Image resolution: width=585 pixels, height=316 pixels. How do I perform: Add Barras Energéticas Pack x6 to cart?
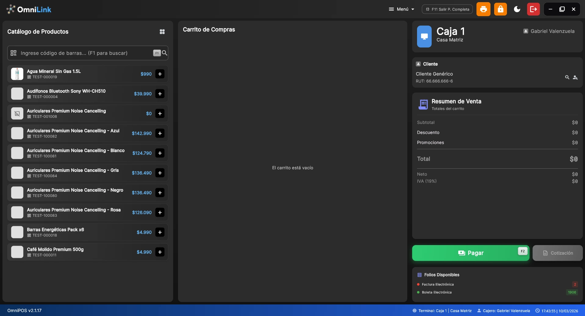pyautogui.click(x=160, y=232)
